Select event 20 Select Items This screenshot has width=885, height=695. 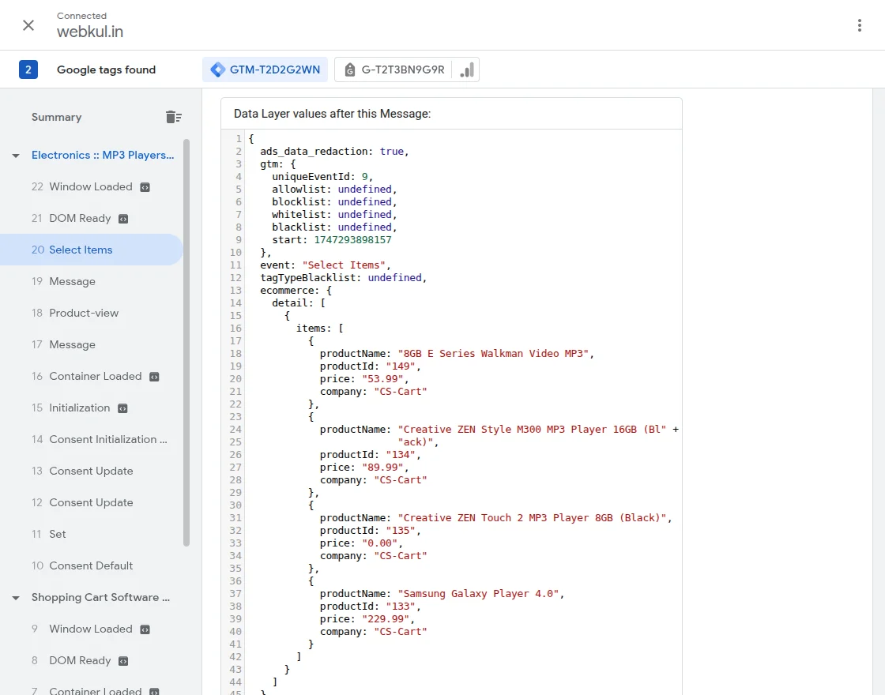click(81, 250)
